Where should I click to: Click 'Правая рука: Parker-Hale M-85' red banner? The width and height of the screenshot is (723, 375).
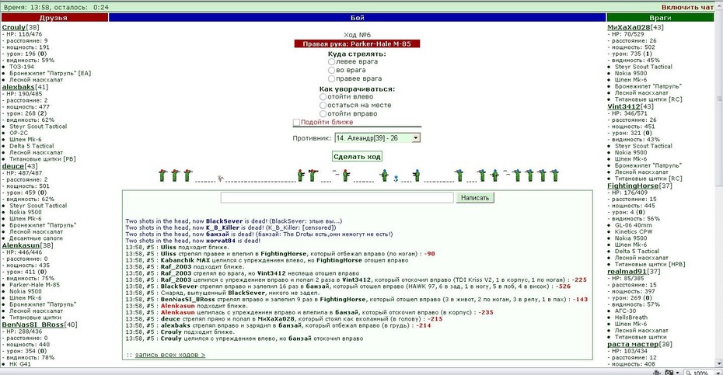tap(357, 43)
